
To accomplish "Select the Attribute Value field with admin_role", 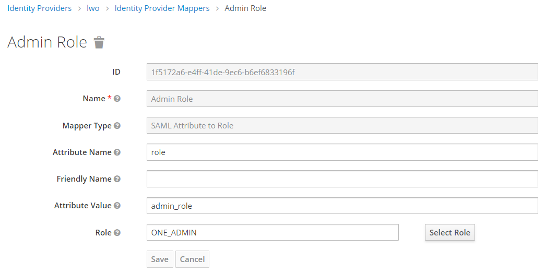I will point(342,206).
